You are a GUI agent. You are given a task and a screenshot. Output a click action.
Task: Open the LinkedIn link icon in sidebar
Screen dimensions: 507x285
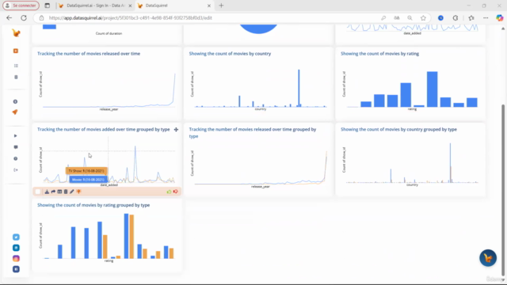point(16,248)
